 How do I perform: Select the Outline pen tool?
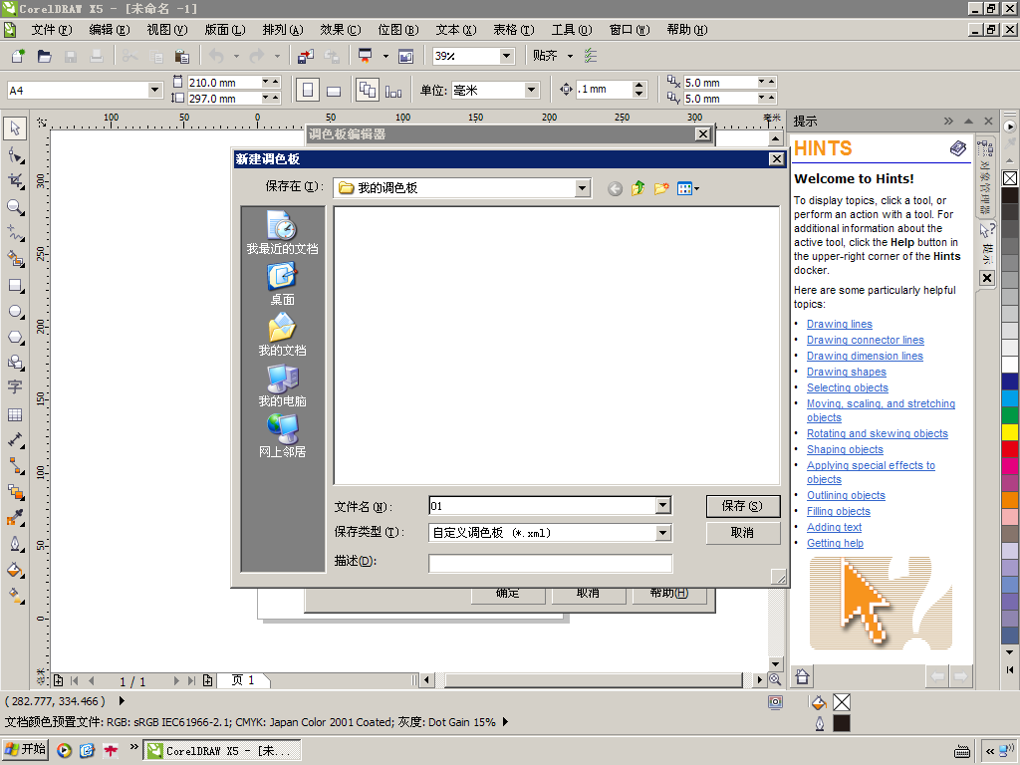(x=14, y=544)
